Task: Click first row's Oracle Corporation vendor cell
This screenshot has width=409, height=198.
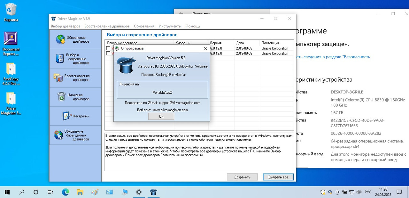Action: [x=275, y=48]
